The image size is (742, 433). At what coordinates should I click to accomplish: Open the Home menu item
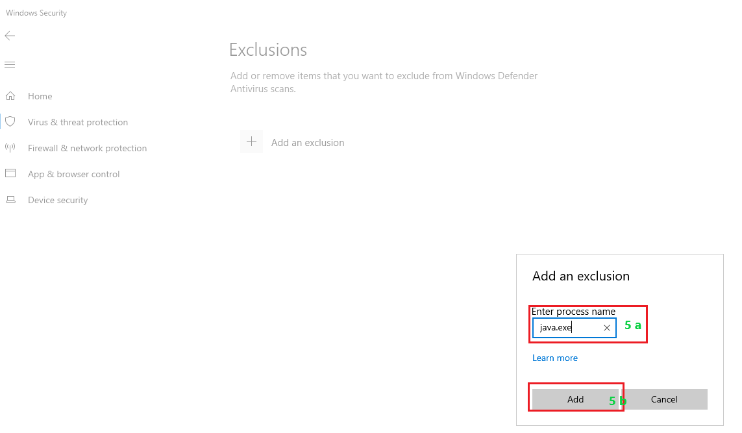tap(40, 96)
